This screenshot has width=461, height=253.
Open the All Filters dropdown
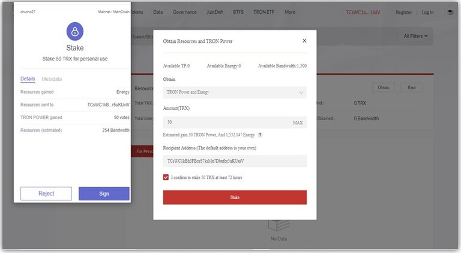pos(415,36)
